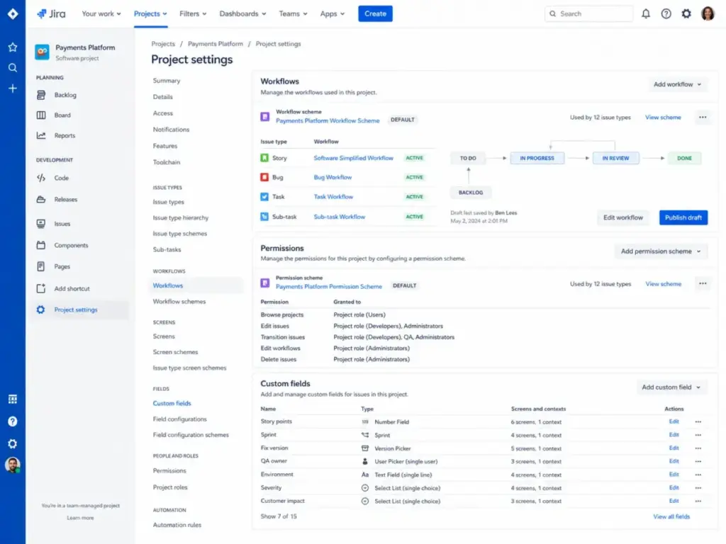
Task: Click Learn more under team-managed project note
Action: point(80,518)
